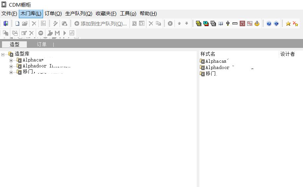This screenshot has width=303, height=187.
Task: Click the orange router machine icon
Action: [x=257, y=23]
